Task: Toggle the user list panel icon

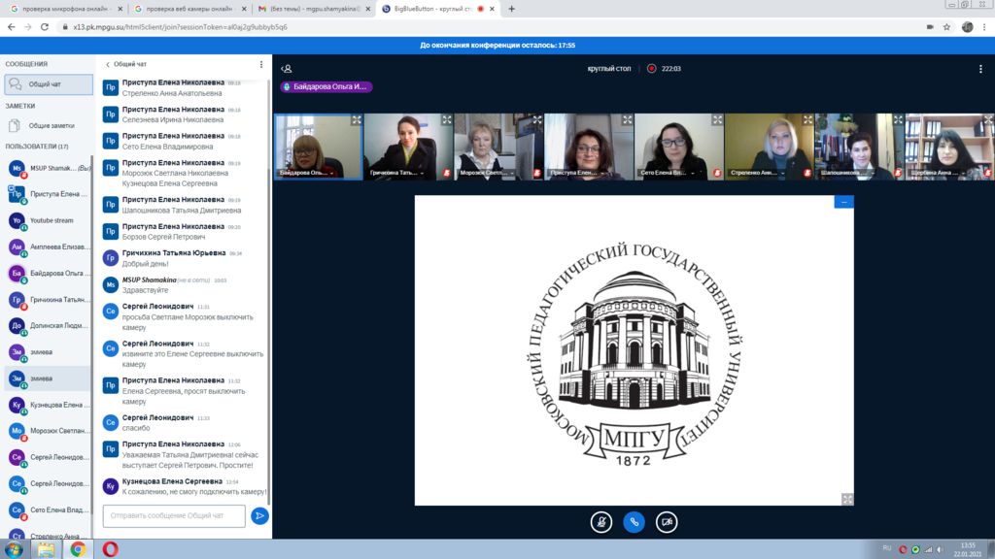Action: [x=287, y=69]
